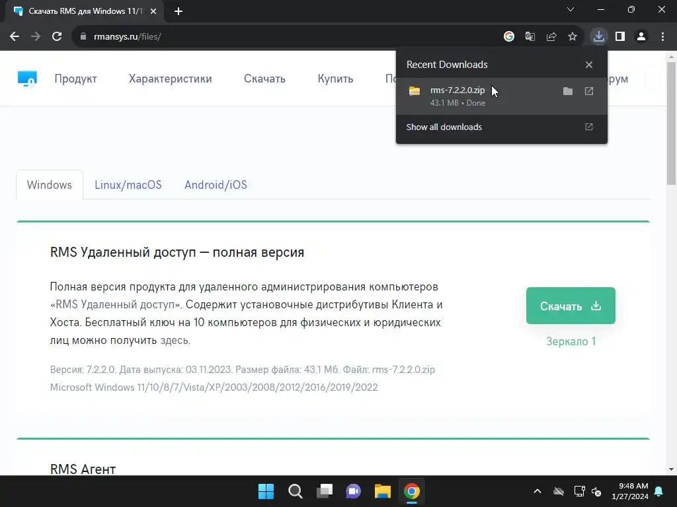
Task: Toggle the downloads toolbar icon
Action: [x=599, y=37]
